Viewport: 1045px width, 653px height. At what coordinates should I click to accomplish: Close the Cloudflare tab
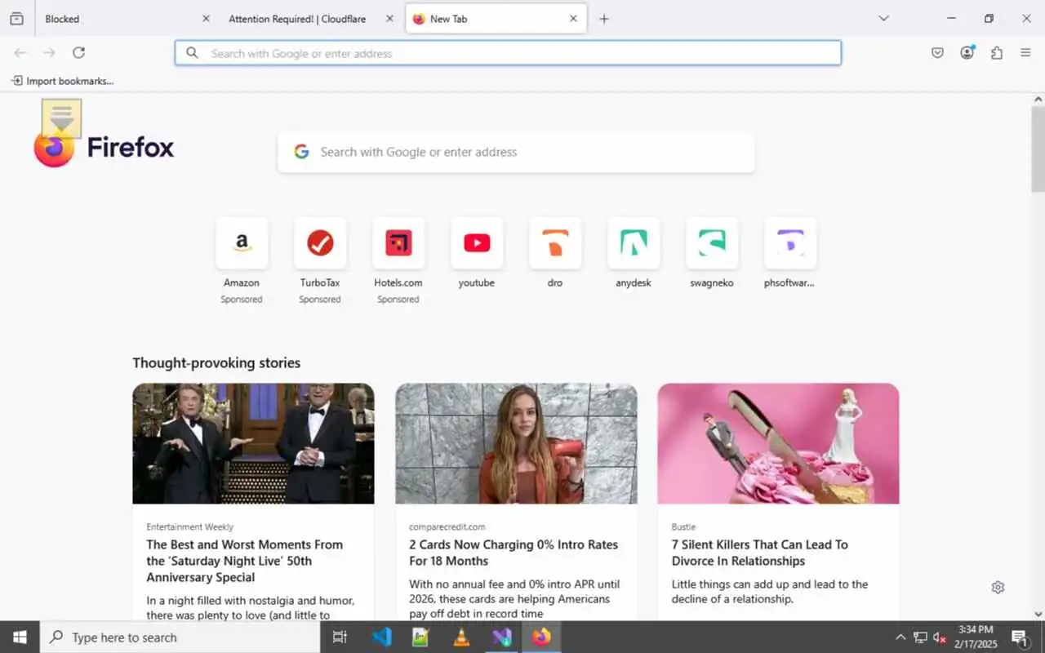389,19
